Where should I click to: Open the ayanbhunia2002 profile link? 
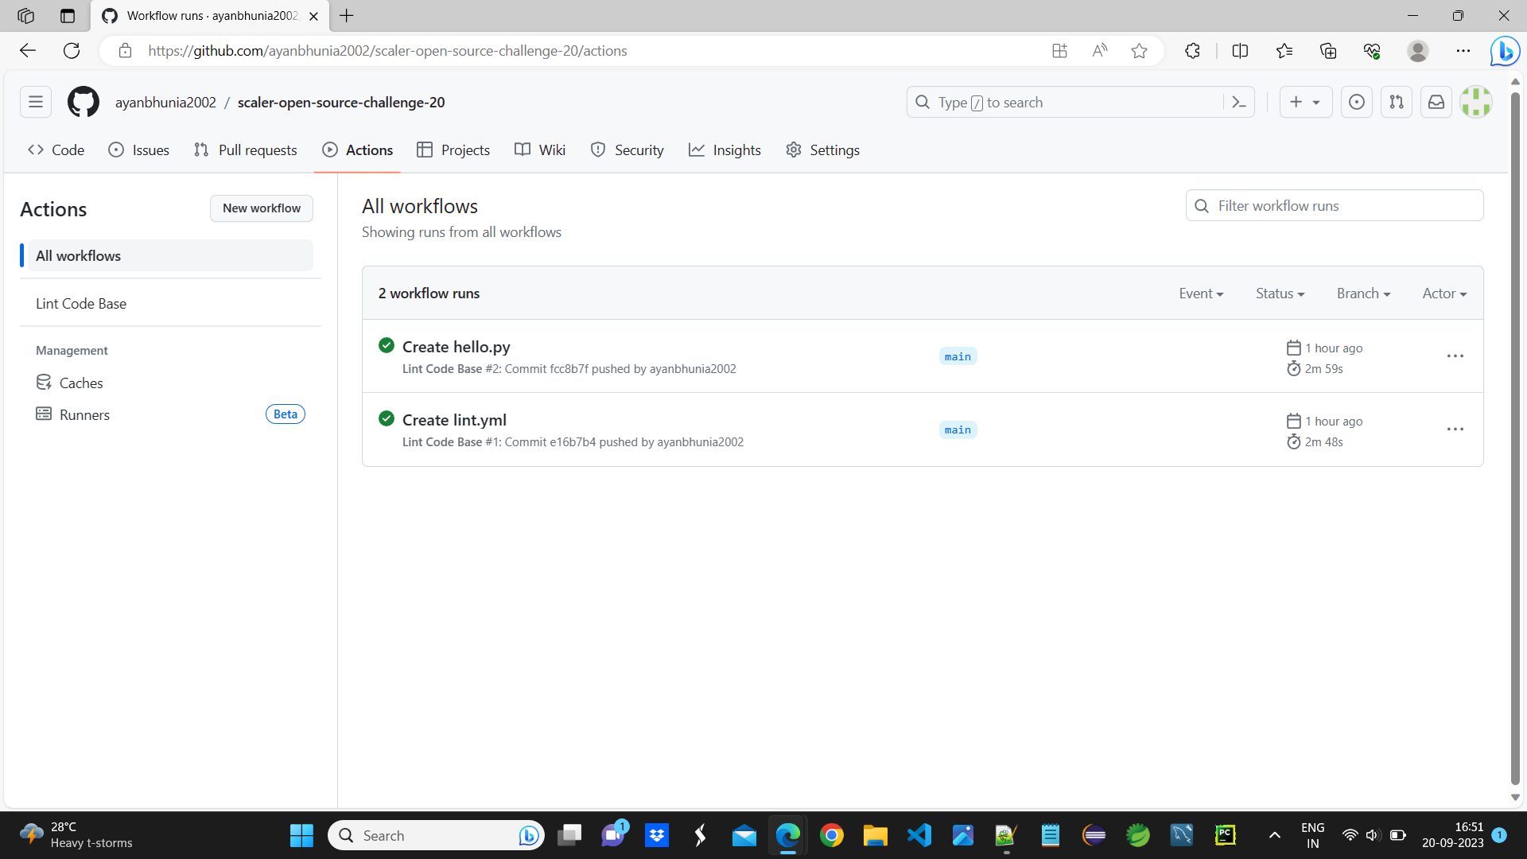(165, 102)
